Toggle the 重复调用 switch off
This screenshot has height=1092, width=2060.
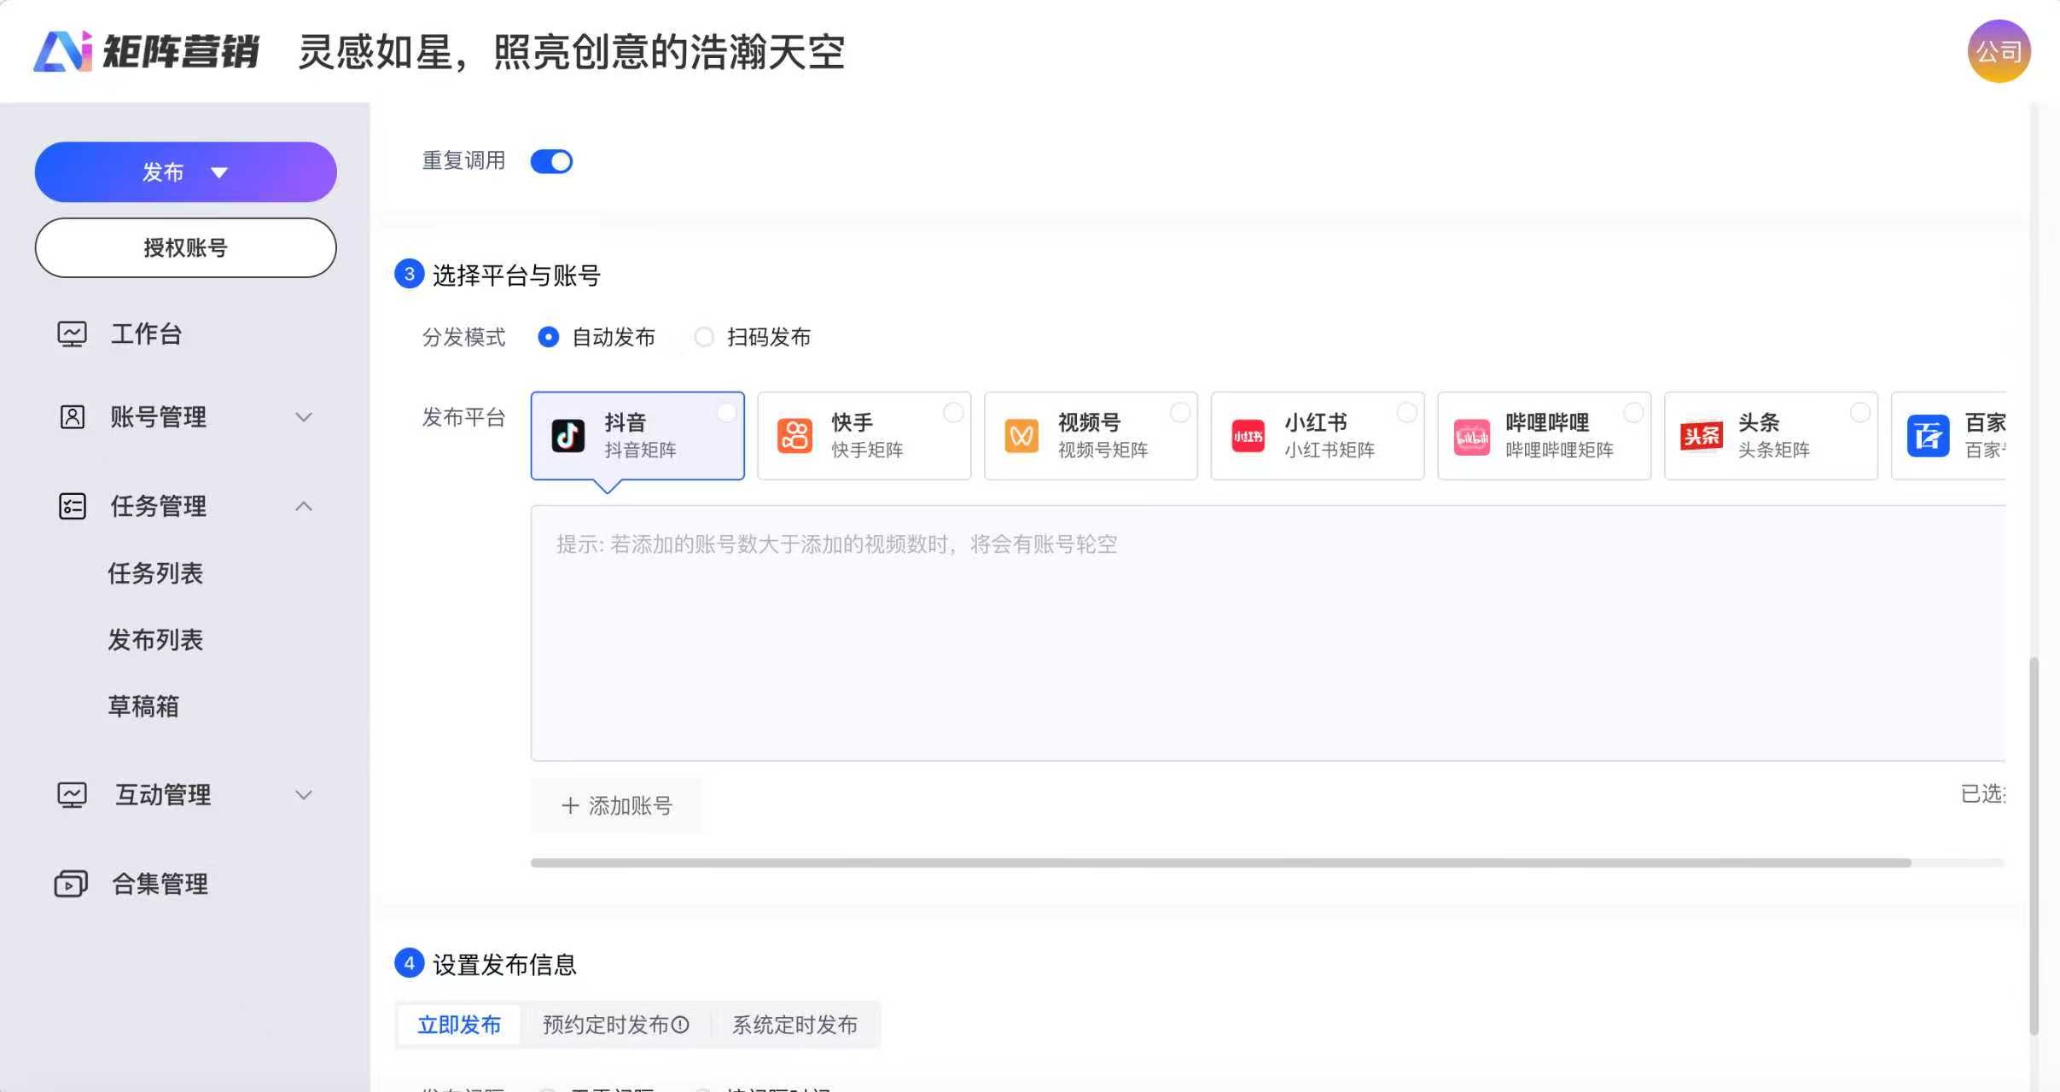pyautogui.click(x=550, y=160)
